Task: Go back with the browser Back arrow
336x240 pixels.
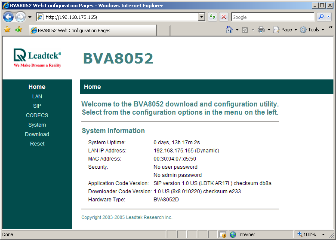Action: click(x=8, y=17)
